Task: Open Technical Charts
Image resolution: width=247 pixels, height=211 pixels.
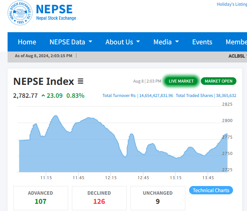Action: [x=211, y=190]
